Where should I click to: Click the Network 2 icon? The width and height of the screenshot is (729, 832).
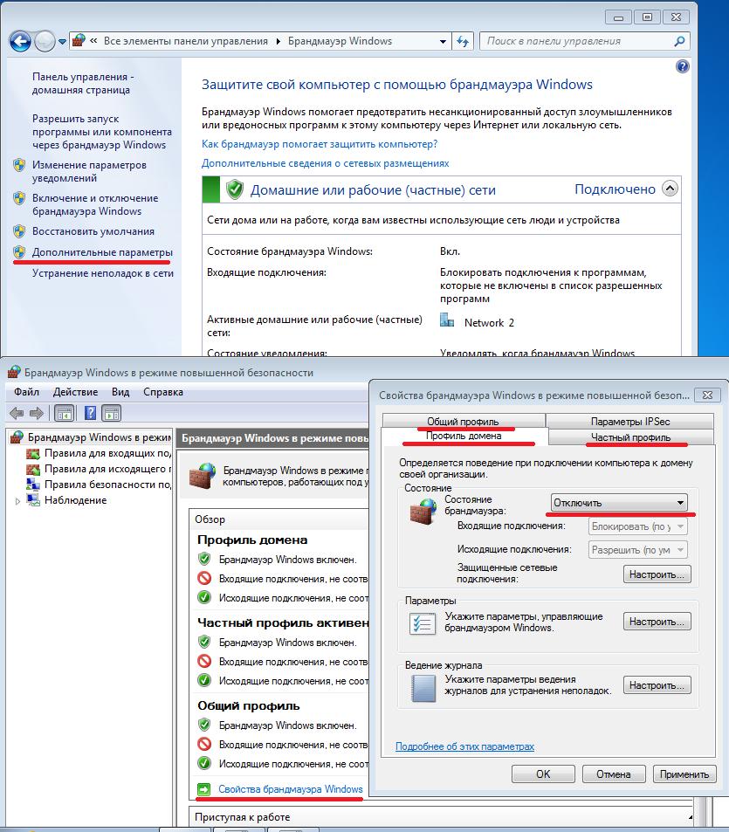pyautogui.click(x=447, y=320)
